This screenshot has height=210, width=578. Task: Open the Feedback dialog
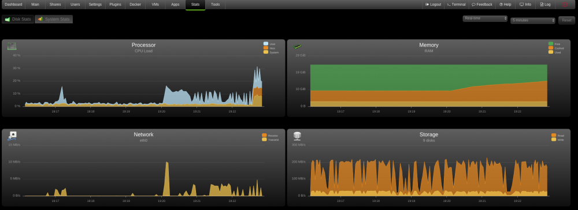tap(482, 5)
